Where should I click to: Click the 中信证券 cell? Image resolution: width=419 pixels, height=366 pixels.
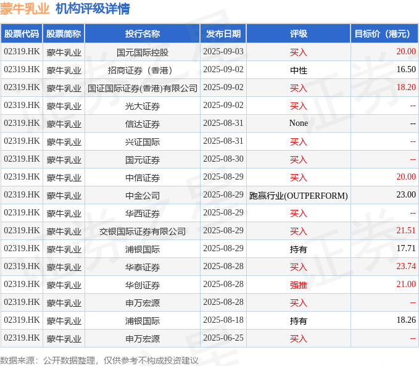(x=143, y=178)
